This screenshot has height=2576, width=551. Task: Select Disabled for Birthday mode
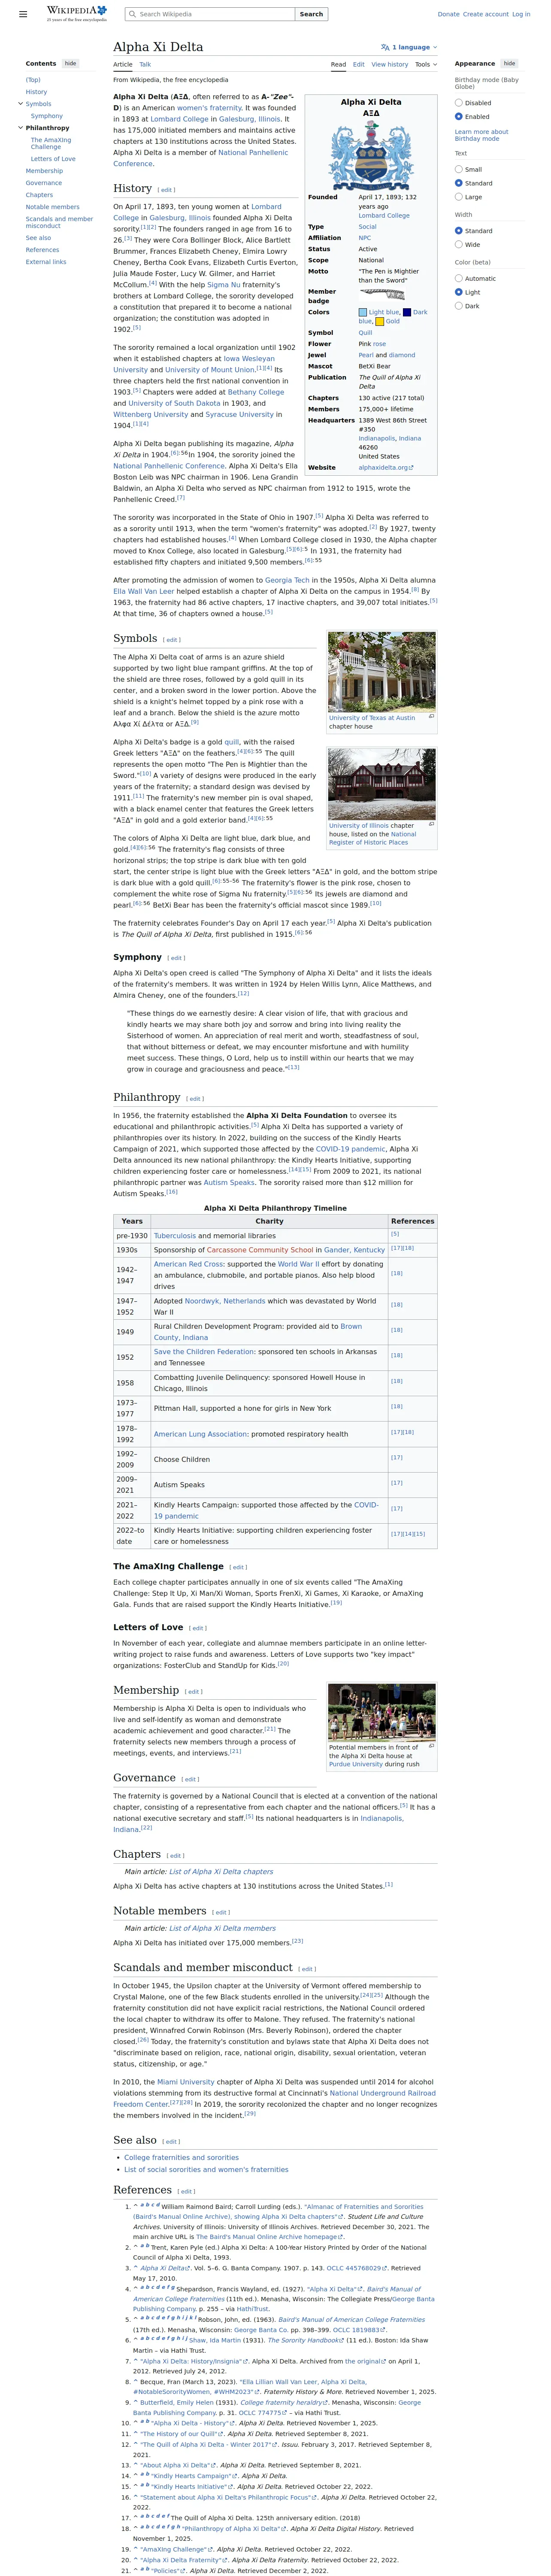point(459,103)
